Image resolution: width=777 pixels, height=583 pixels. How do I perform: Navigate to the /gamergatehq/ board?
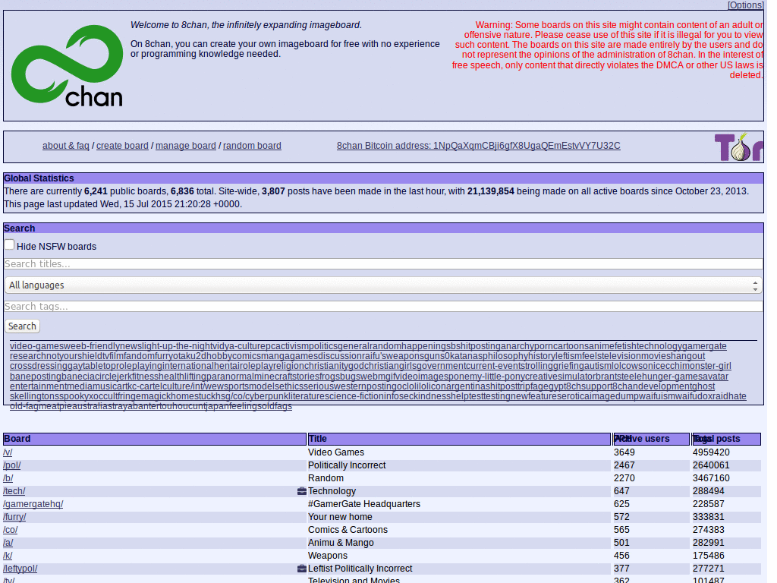coord(33,504)
